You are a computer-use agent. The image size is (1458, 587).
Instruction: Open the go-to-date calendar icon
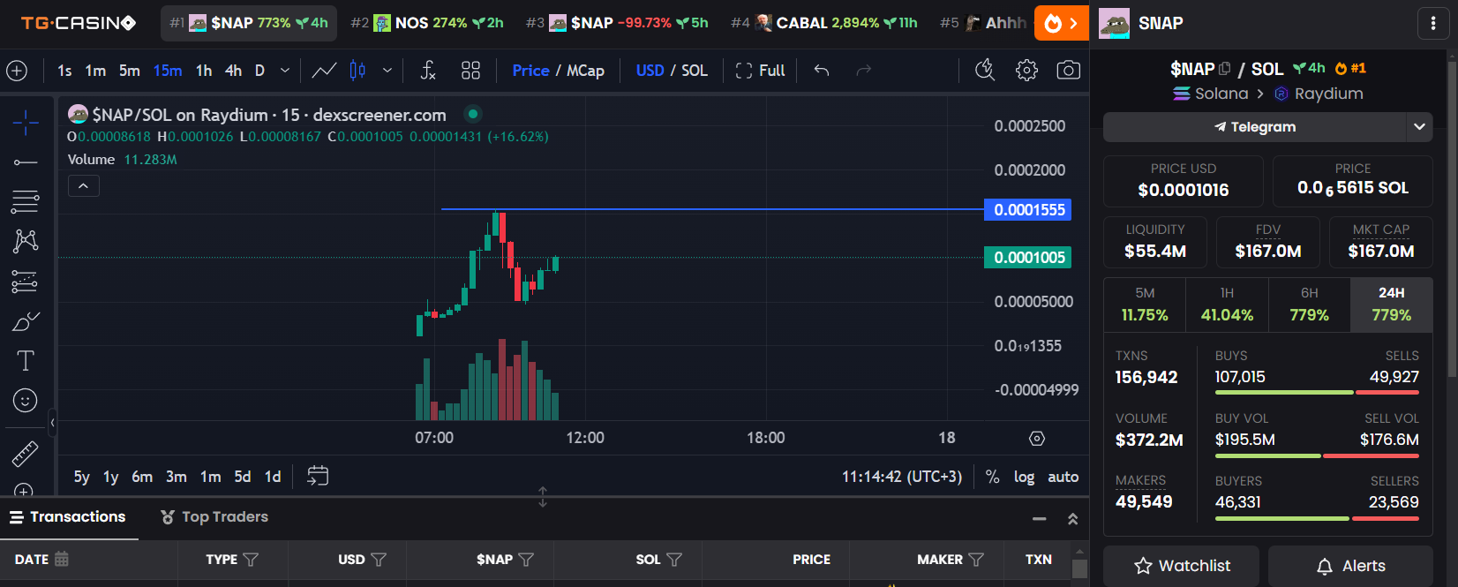coord(318,477)
